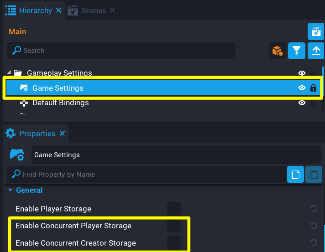325x252 pixels.
Task: Reset Enable Player Storage to default
Action: click(x=314, y=209)
